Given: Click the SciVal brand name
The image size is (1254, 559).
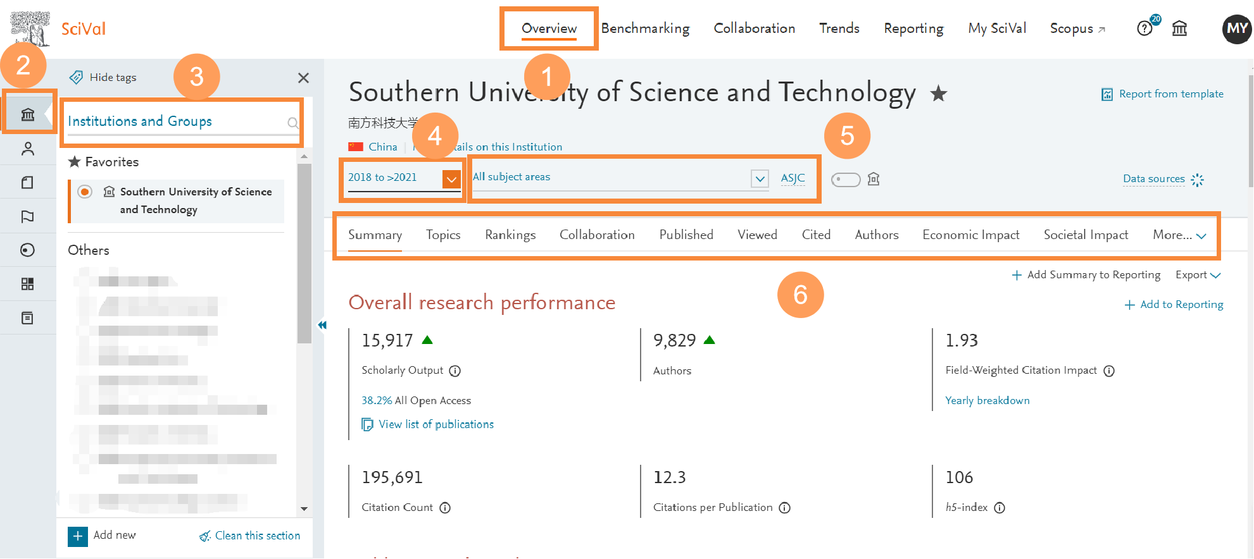Looking at the screenshot, I should (x=83, y=29).
